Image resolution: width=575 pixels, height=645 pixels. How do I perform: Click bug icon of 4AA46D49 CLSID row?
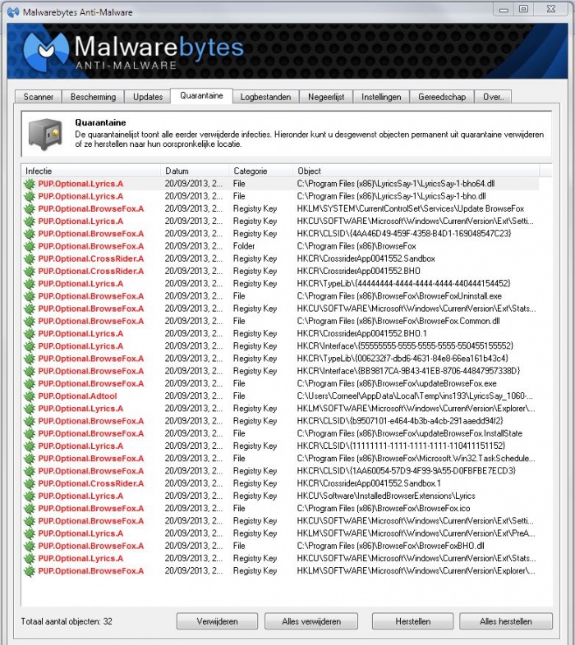point(30,234)
